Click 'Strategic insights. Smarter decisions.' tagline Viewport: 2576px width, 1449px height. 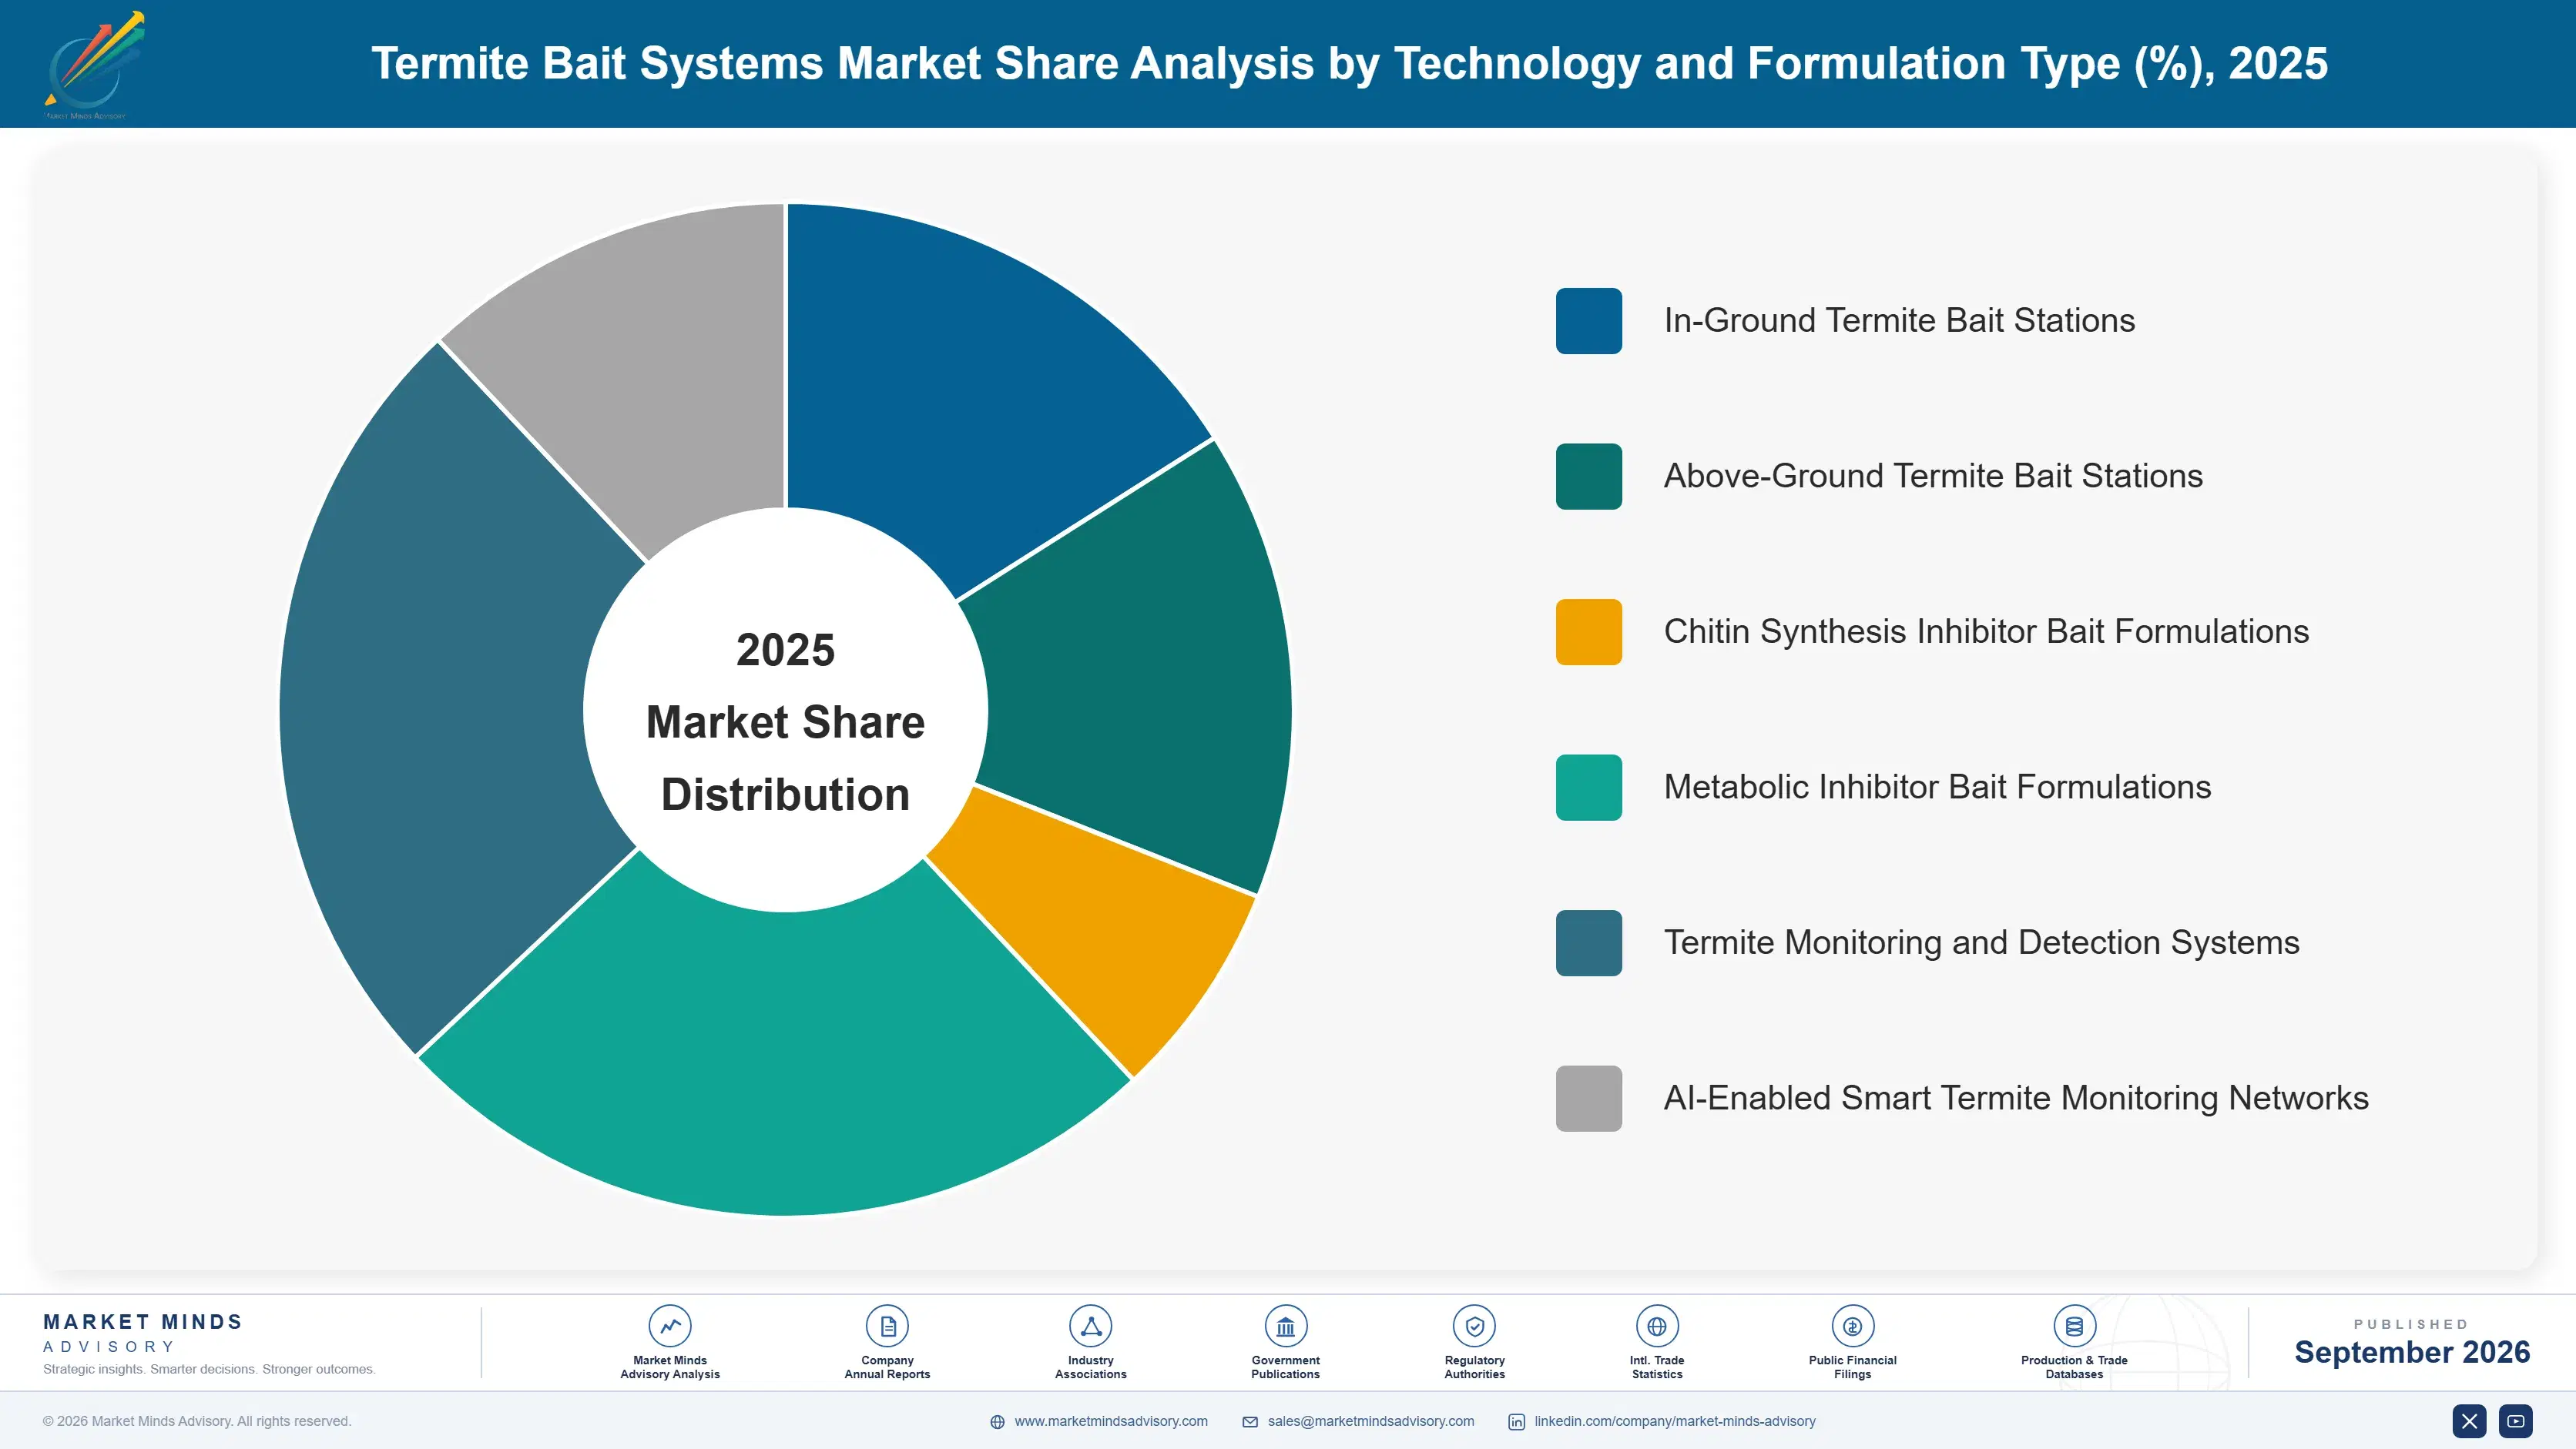pyautogui.click(x=209, y=1369)
